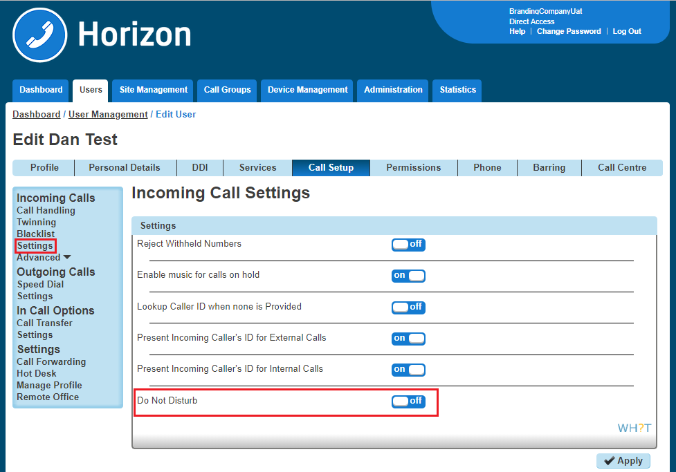Open the Statistics tab
The height and width of the screenshot is (472, 676).
tap(457, 91)
